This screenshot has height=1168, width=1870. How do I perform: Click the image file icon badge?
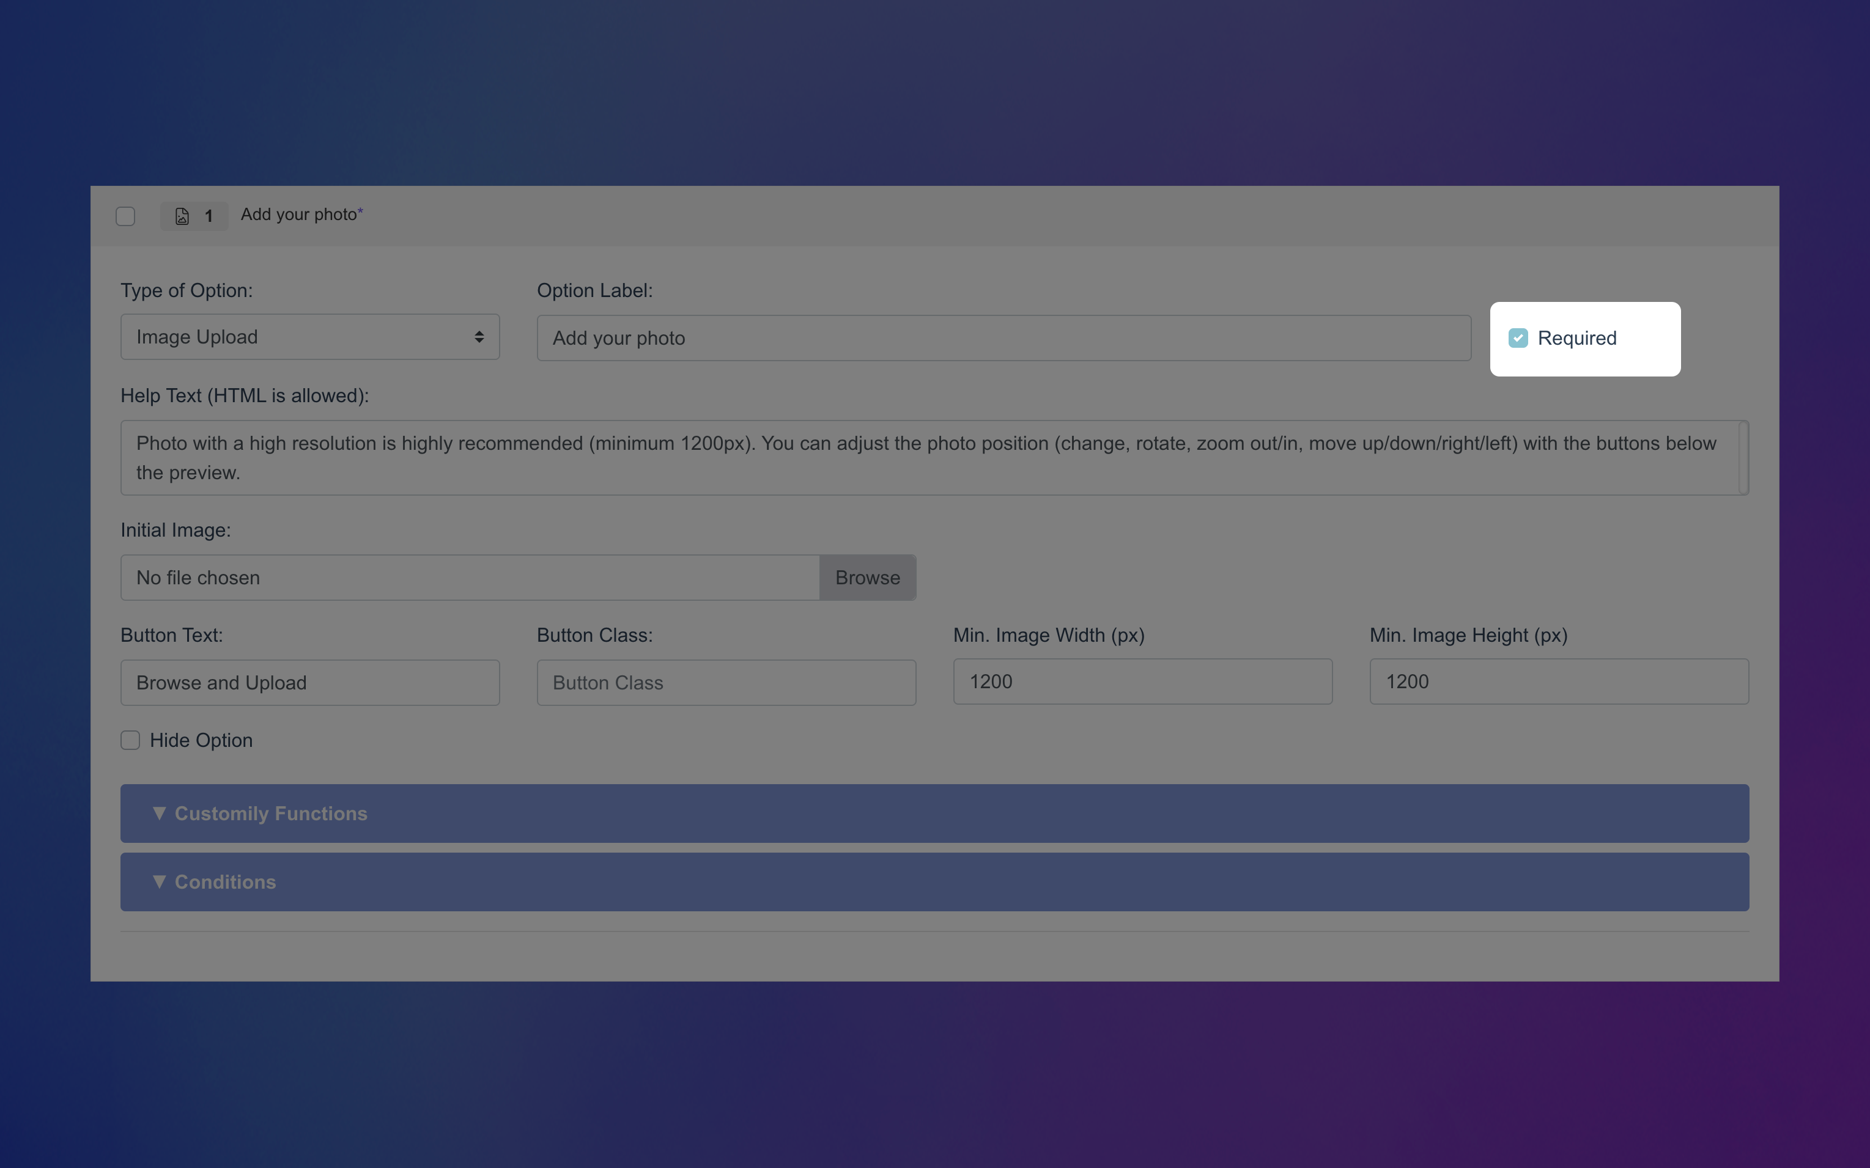182,216
